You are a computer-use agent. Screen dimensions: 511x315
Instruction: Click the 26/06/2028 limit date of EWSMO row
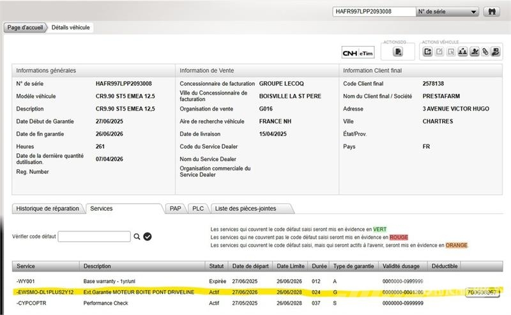(289, 292)
